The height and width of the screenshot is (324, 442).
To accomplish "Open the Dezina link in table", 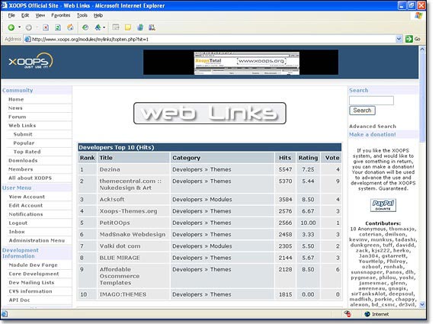I will (x=110, y=169).
